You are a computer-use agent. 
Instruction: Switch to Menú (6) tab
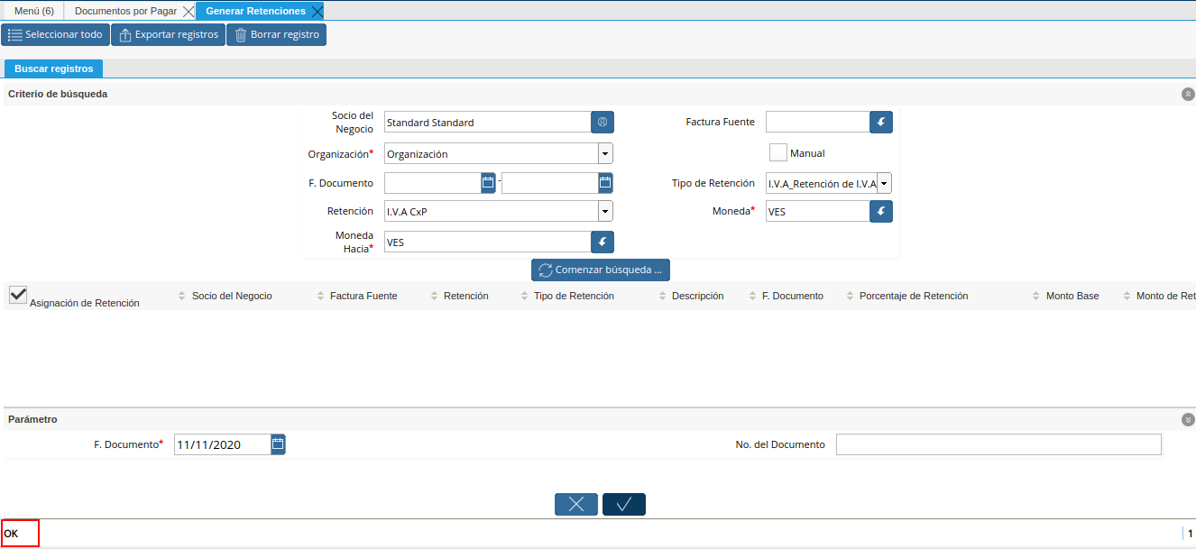pos(34,11)
